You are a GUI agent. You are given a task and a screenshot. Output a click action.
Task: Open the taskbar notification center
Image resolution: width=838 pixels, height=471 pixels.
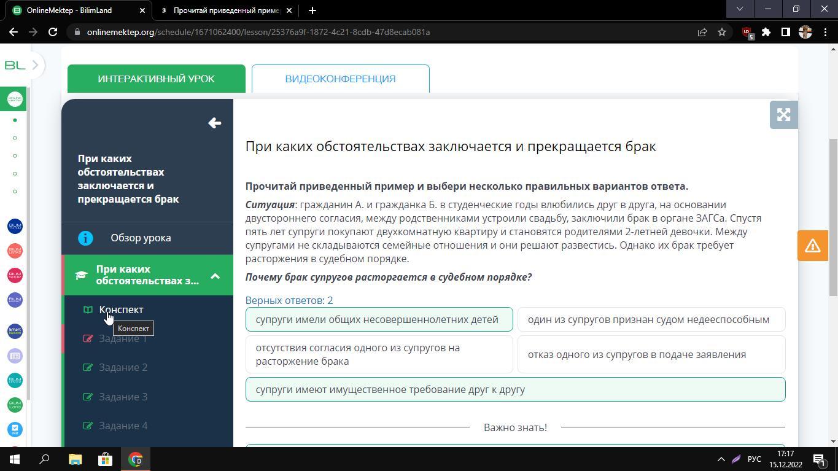(x=818, y=459)
